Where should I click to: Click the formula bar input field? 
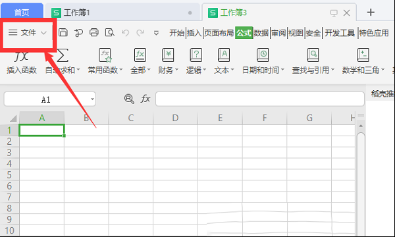point(260,99)
